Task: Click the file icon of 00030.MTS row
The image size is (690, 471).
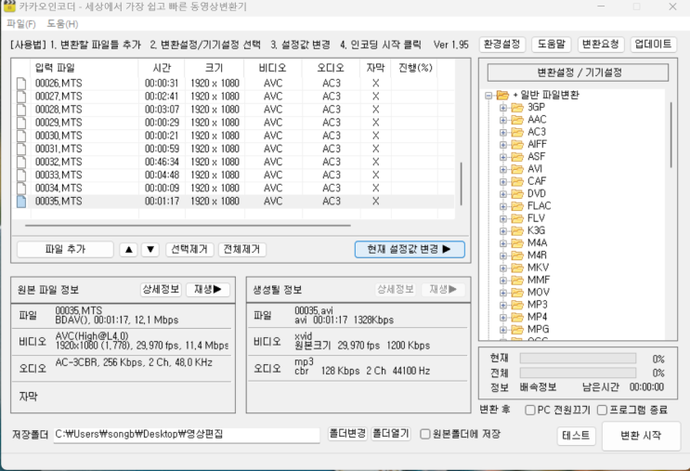Action: pyautogui.click(x=21, y=136)
